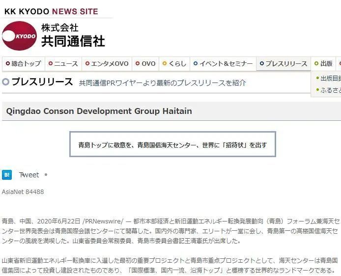The height and width of the screenshot is (276, 341).
Task: Click the 共同通信PRワイヤー subtitle text
Action: point(163,83)
